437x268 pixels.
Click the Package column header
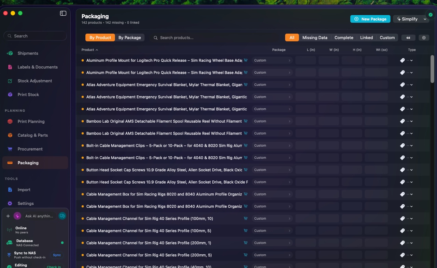click(x=279, y=50)
